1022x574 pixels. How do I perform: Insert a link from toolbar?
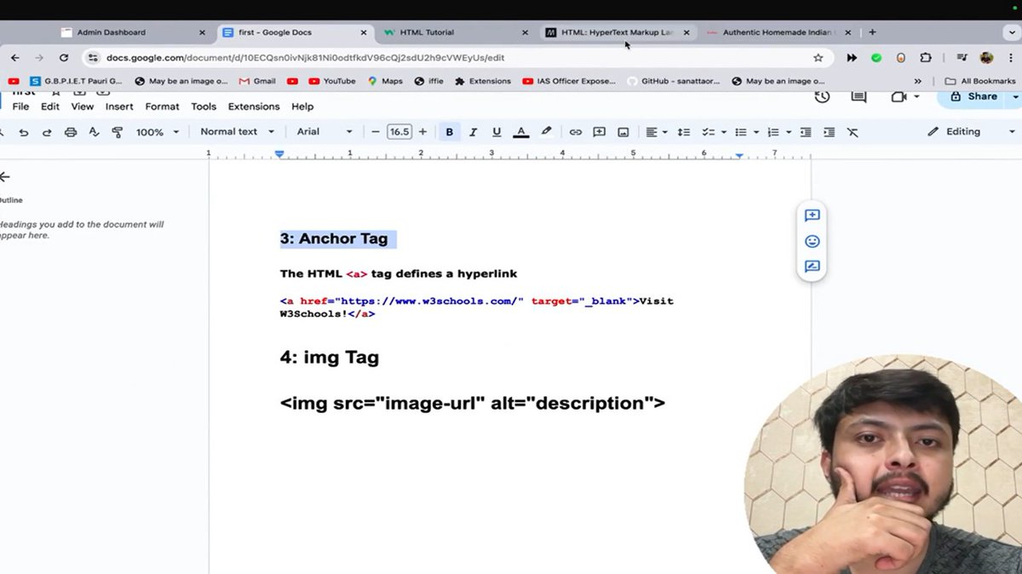[576, 132]
